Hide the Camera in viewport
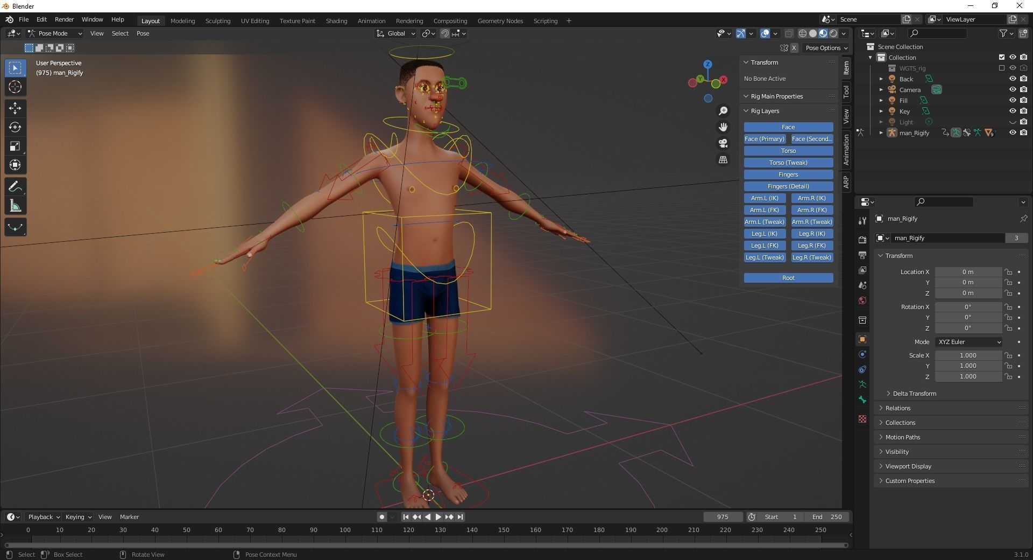 pyautogui.click(x=1012, y=89)
